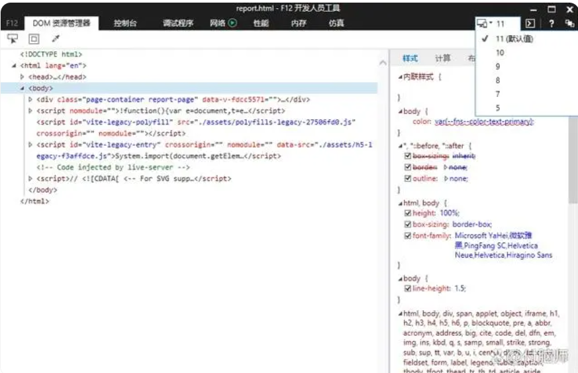Select the 计算 computed pane tab
The image size is (578, 373).
[x=443, y=58]
